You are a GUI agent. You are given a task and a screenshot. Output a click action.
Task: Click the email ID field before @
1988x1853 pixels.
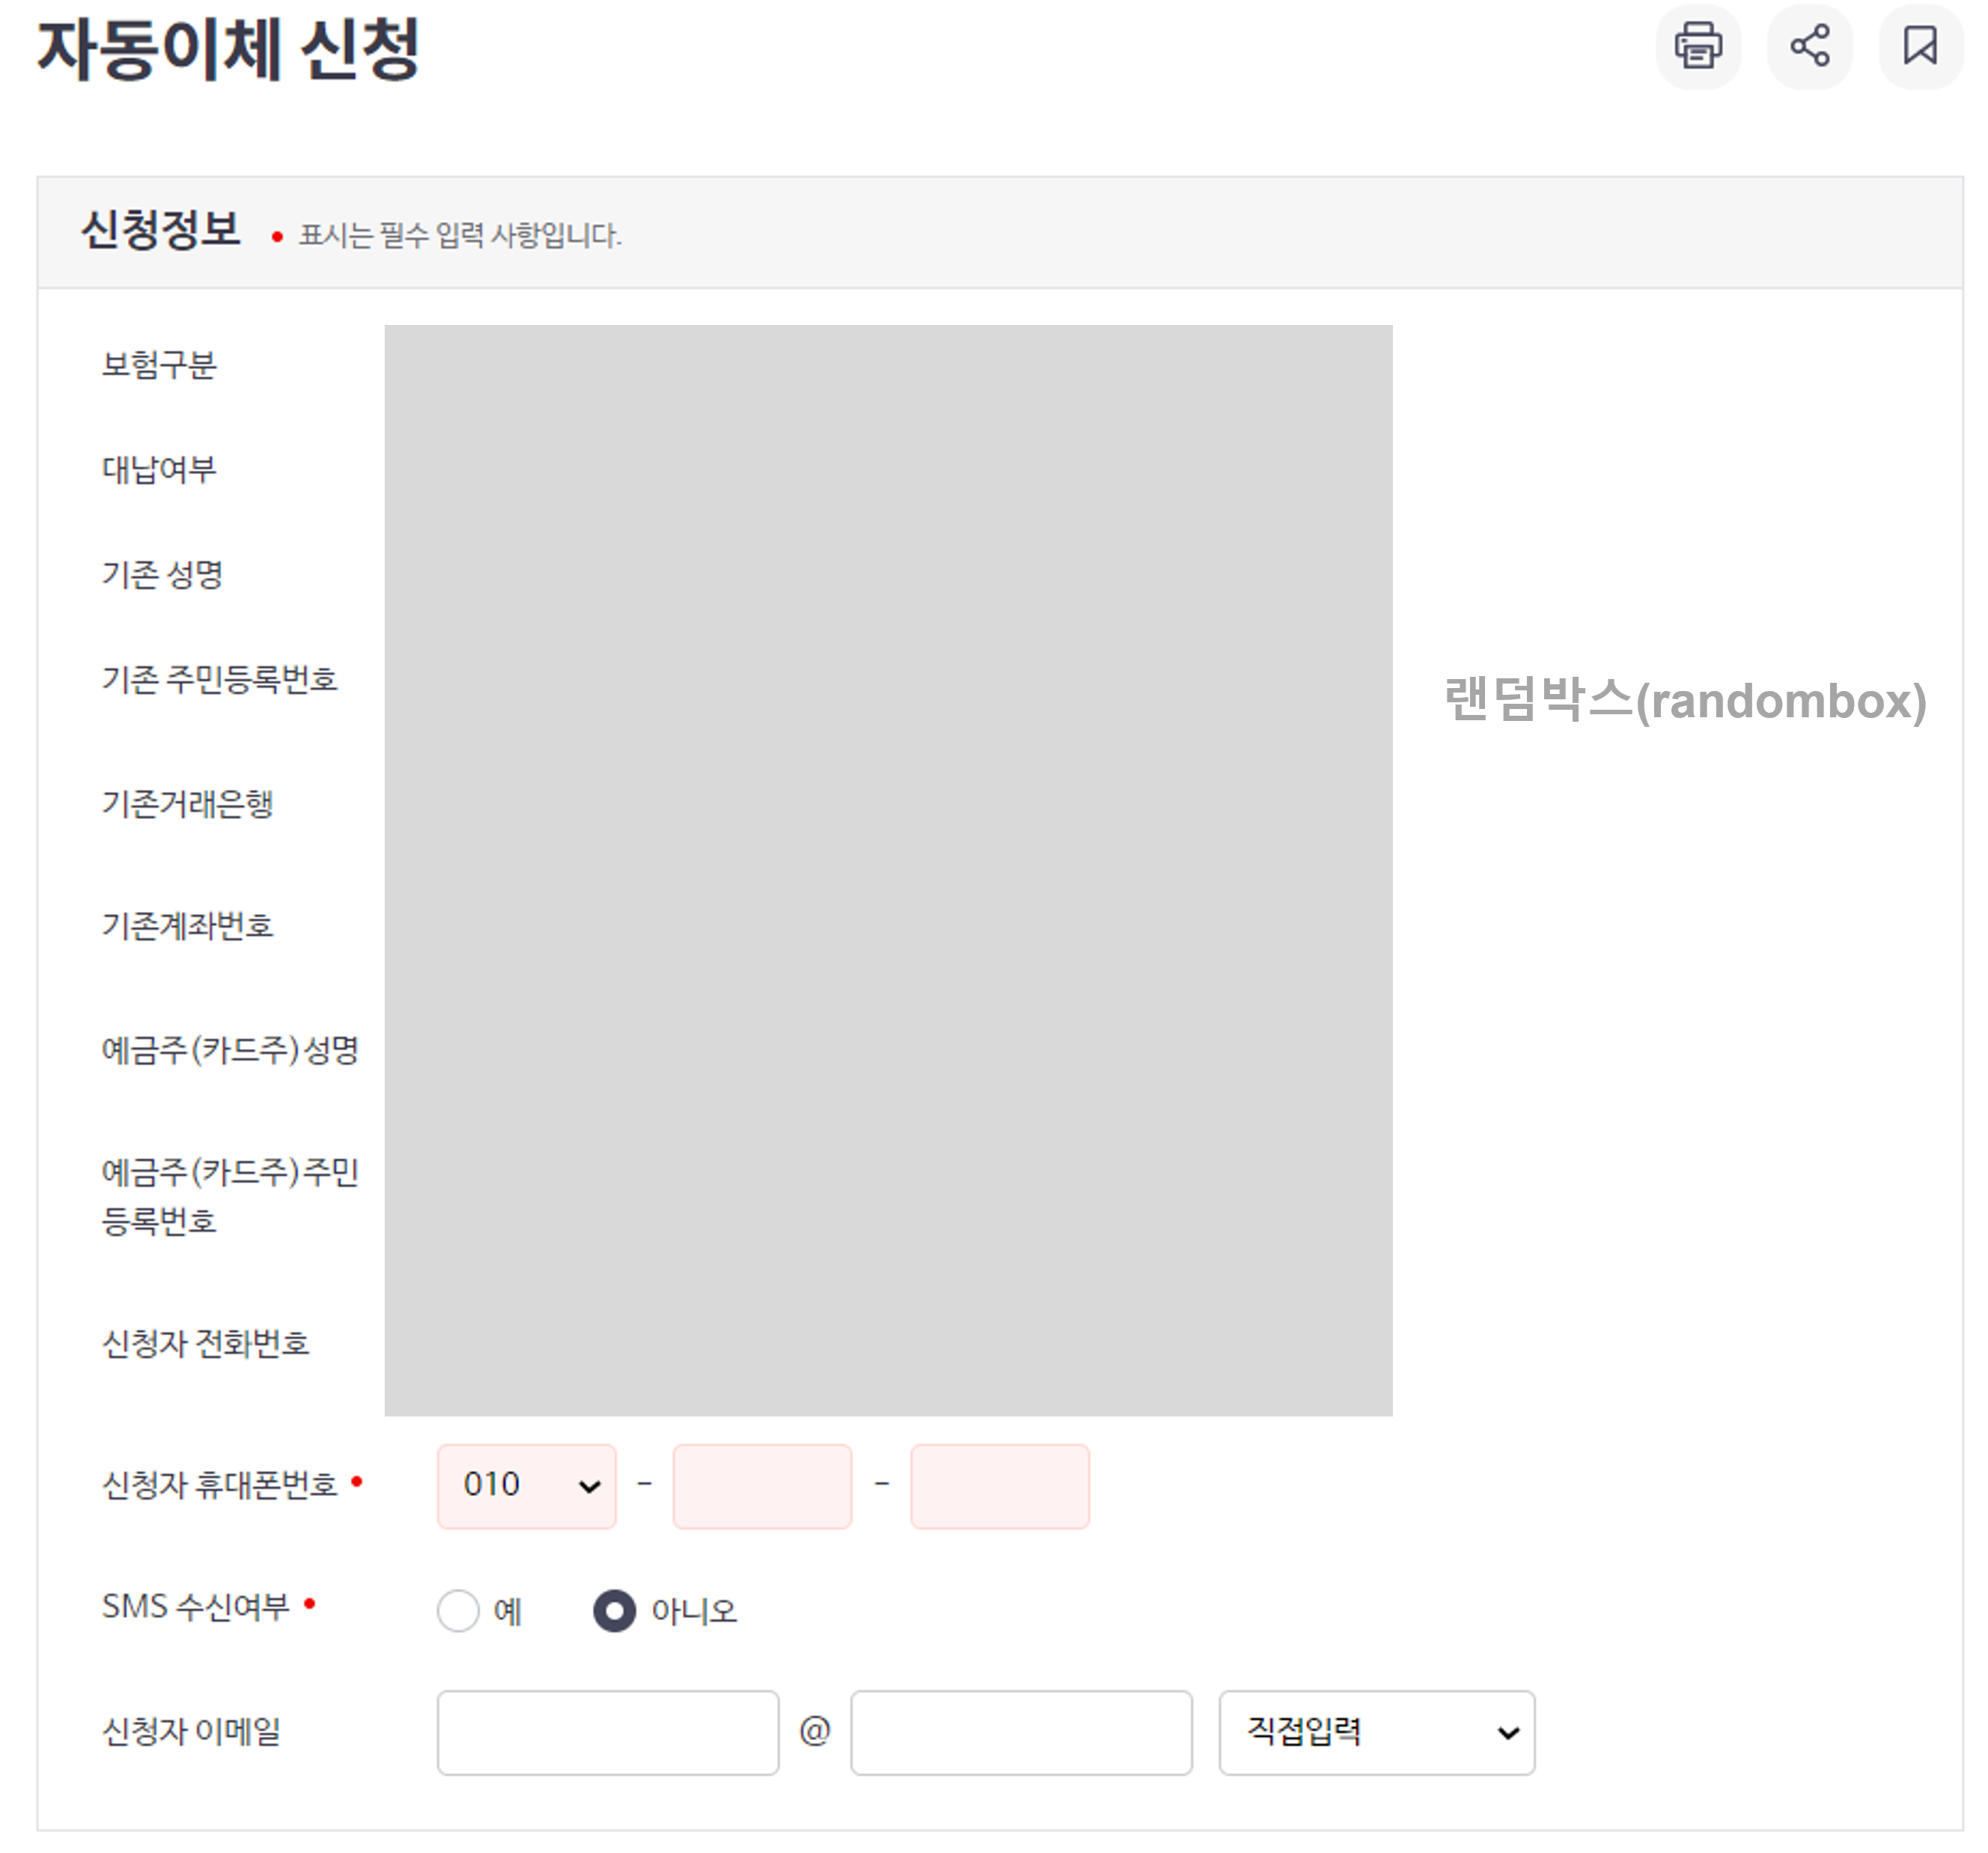tap(607, 1731)
